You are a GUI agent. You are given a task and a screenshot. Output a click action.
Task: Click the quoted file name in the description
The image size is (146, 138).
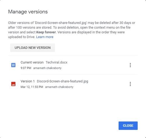[60, 23]
